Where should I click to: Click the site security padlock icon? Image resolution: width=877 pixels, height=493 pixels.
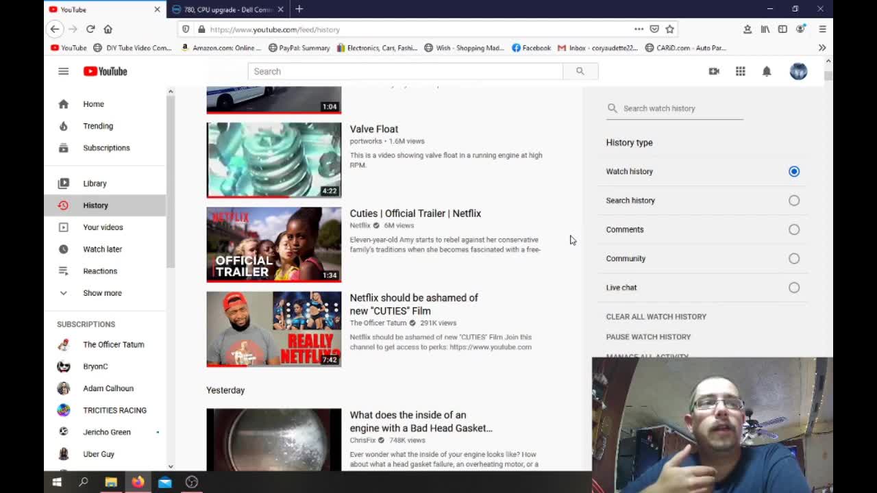pyautogui.click(x=201, y=29)
